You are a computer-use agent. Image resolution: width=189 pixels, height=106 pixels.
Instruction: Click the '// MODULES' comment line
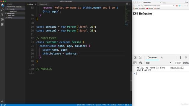(x=44, y=69)
